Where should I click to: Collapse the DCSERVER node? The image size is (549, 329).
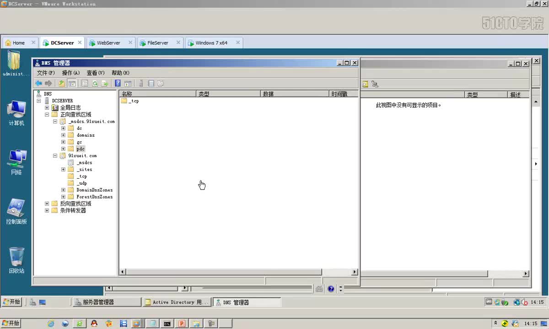tap(39, 101)
